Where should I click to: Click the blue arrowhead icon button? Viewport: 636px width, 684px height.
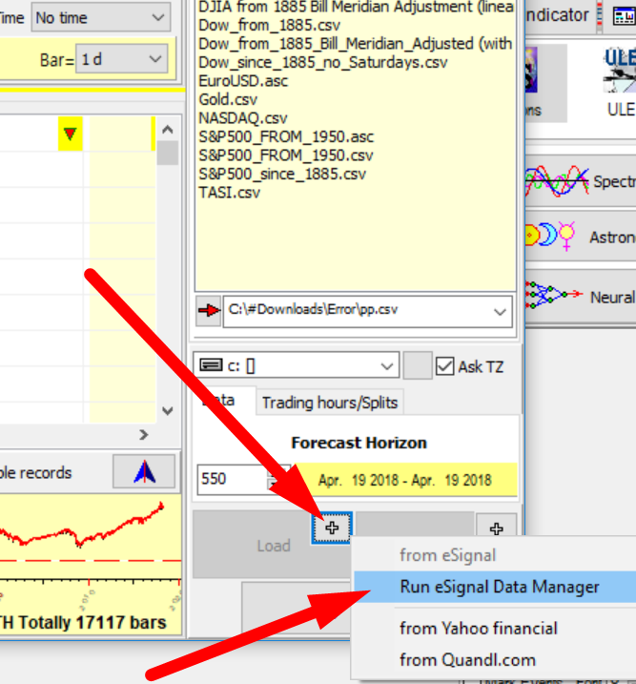click(x=143, y=472)
